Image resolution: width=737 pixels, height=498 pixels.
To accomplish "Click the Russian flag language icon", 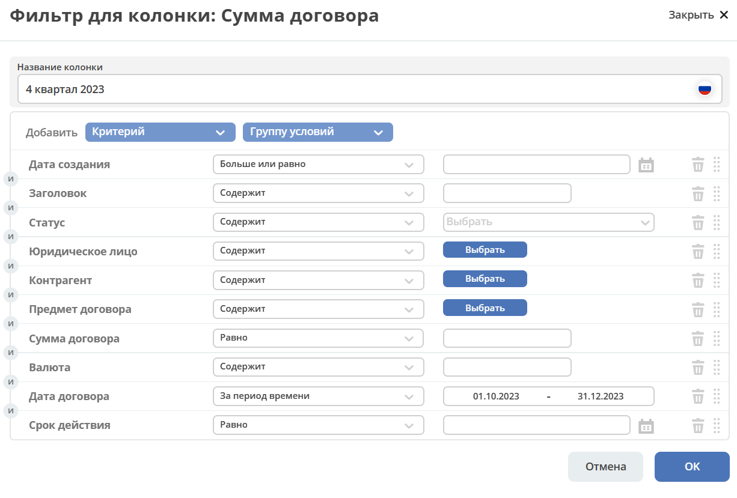I will (x=705, y=90).
